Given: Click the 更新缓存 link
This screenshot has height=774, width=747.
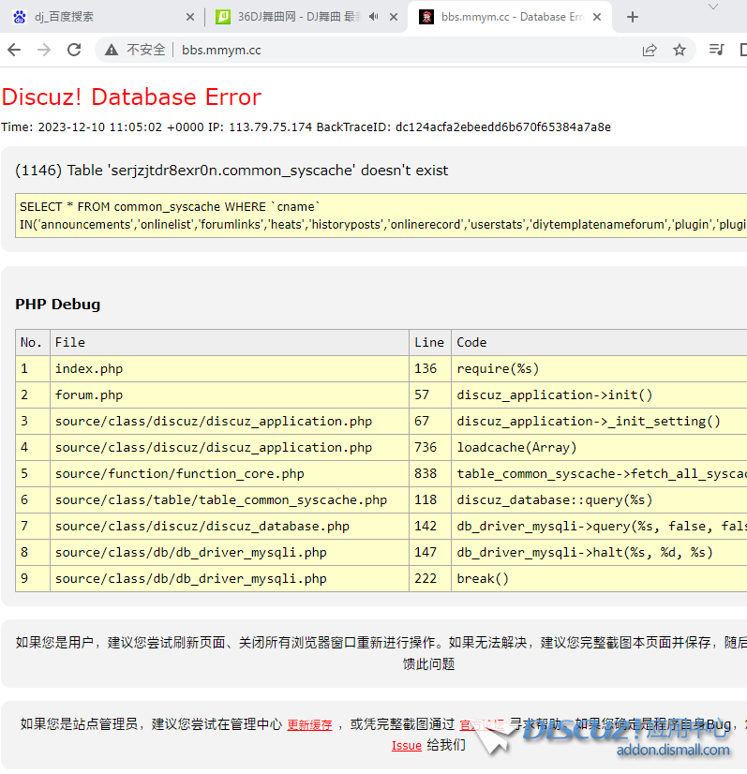Looking at the screenshot, I should coord(309,724).
